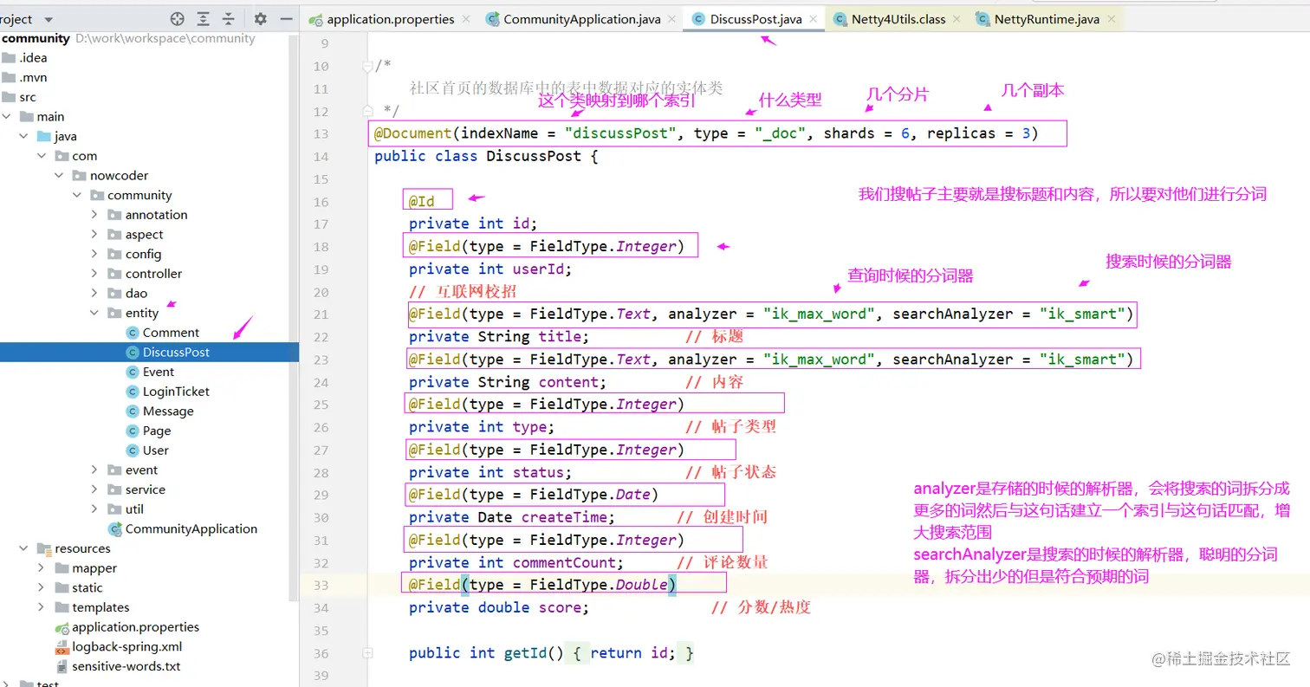Expand the service package
Viewport: 1310px width, 687px height.
tap(94, 489)
